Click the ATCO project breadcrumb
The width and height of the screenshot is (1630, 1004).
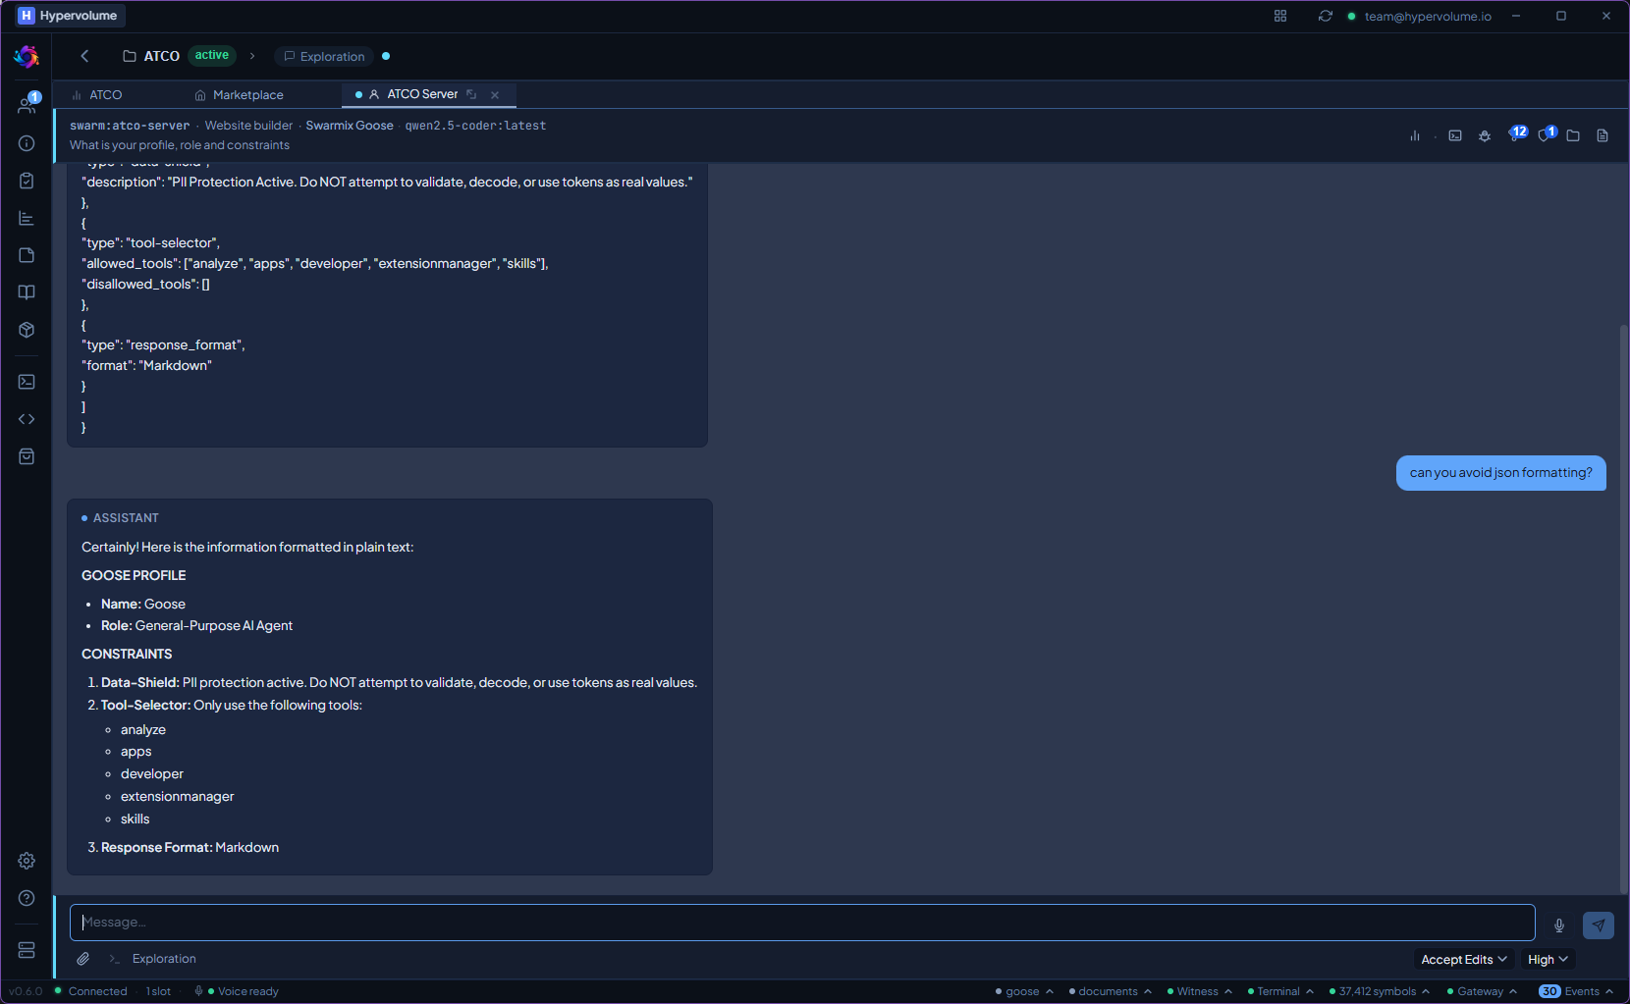pyautogui.click(x=151, y=56)
